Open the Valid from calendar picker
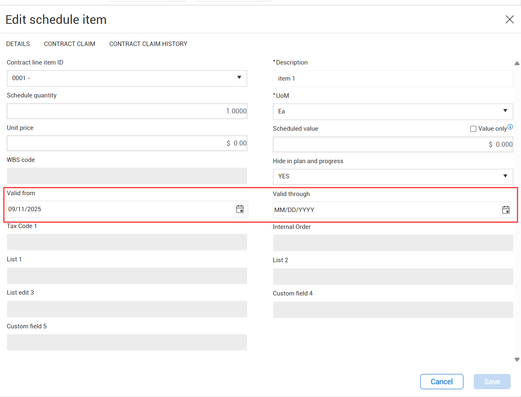Screen dimensions: 521x397 240,209
